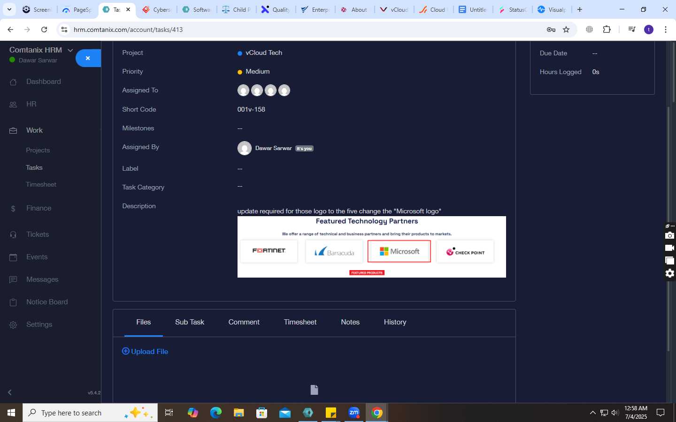
Task: Open the Tickets headset icon
Action: pyautogui.click(x=13, y=234)
